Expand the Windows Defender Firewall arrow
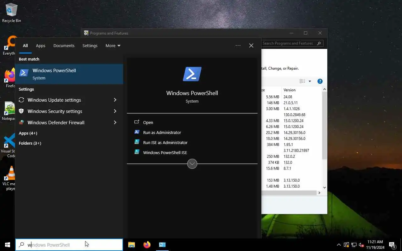Image resolution: width=402 pixels, height=251 pixels. (x=115, y=122)
